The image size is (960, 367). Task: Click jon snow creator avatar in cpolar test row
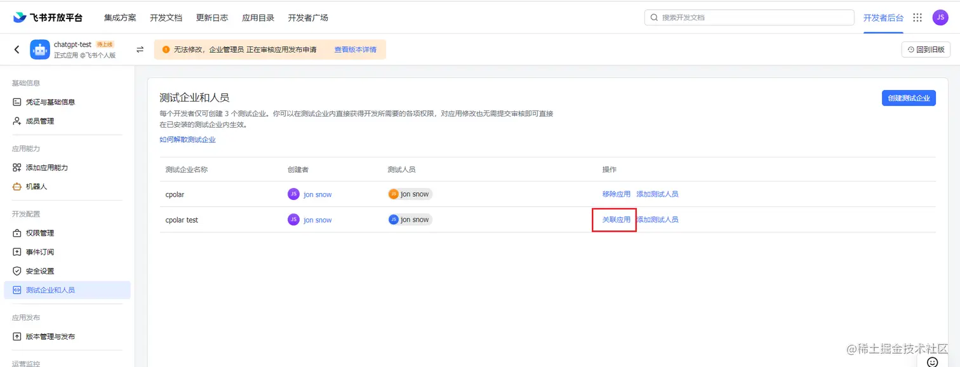click(x=293, y=220)
